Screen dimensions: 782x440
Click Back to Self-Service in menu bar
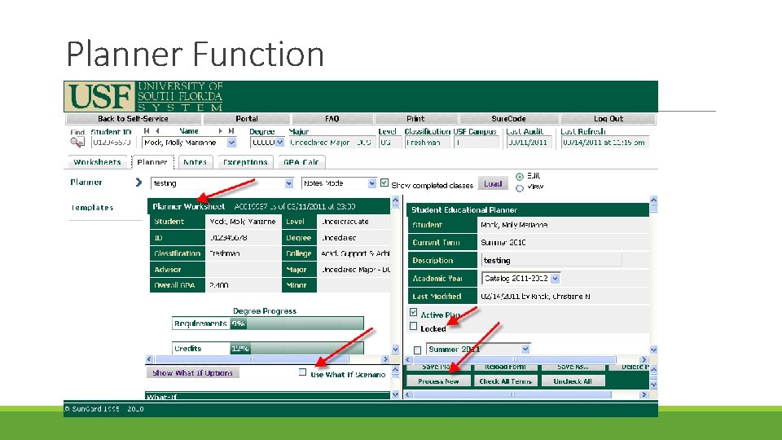pyautogui.click(x=133, y=119)
